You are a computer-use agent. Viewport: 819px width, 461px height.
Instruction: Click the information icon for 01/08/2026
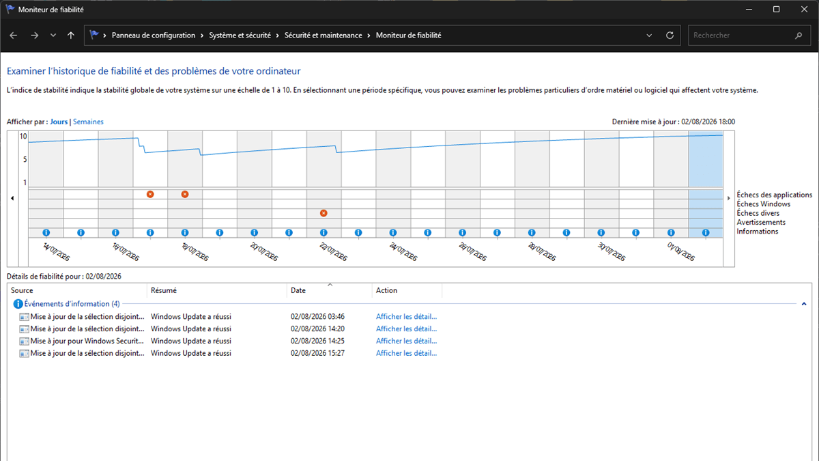pos(671,233)
